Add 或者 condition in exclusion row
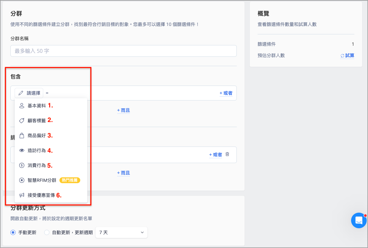This screenshot has height=248, width=368. coord(215,155)
